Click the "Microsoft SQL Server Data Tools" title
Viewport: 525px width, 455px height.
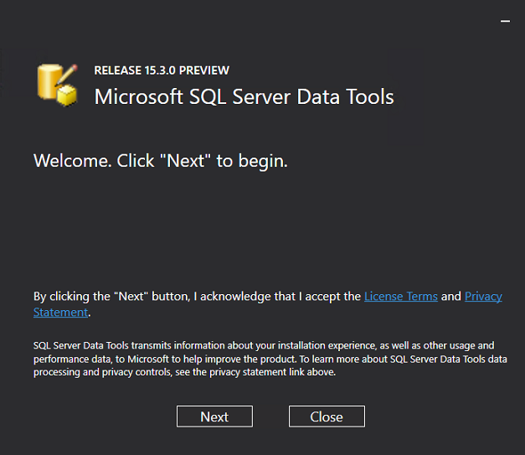244,96
